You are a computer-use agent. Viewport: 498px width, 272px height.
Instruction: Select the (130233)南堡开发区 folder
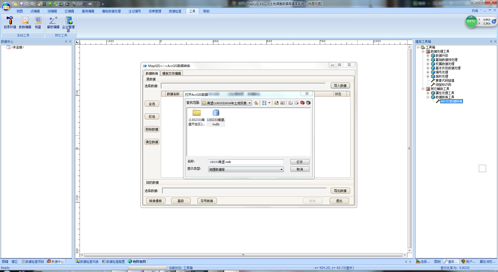tap(197, 118)
